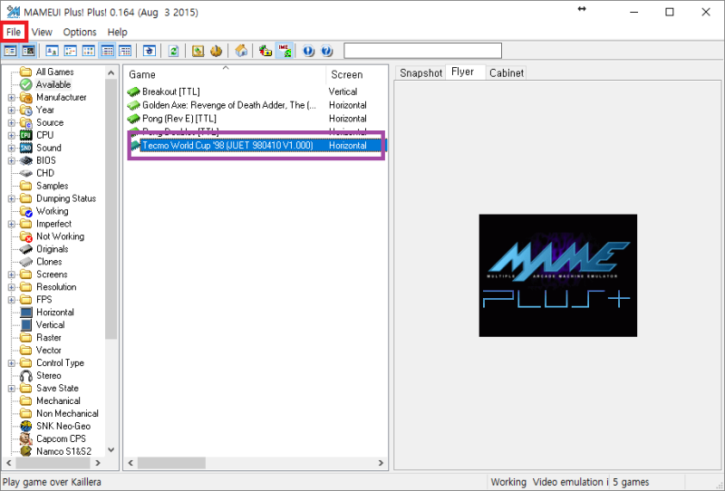Expand the Resolution folder
The image size is (725, 491).
(x=12, y=287)
